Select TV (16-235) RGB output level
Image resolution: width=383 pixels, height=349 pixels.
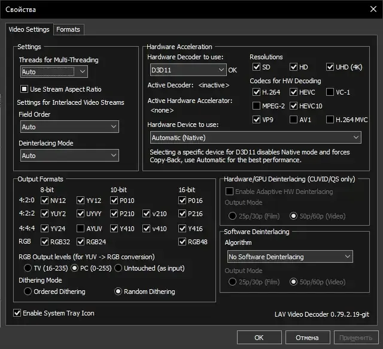point(28,268)
